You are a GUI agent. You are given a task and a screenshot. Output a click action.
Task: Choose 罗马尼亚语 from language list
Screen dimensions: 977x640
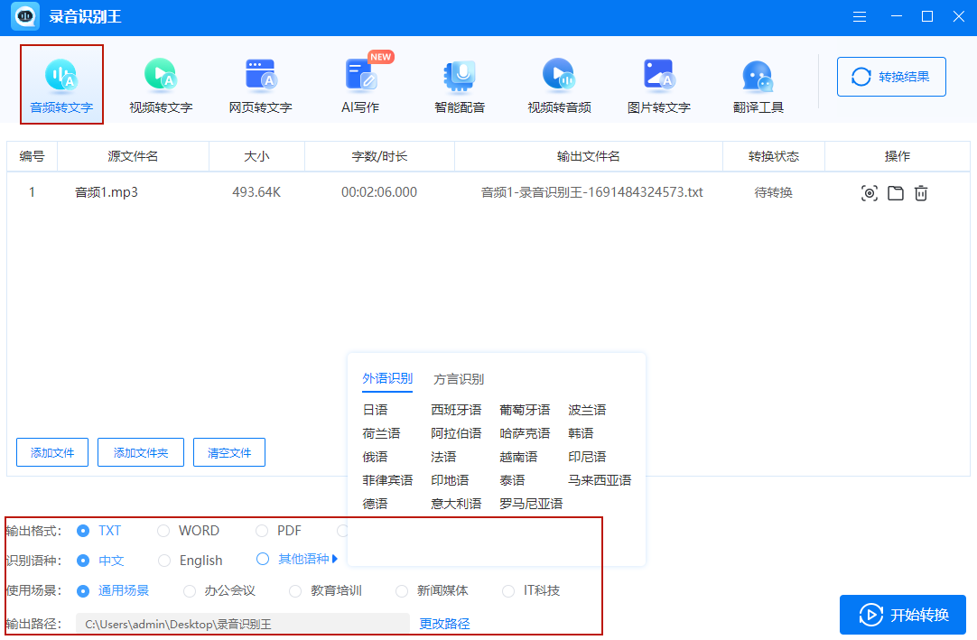tap(531, 504)
